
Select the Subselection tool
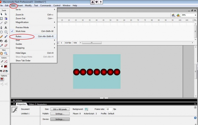pos(6,14)
